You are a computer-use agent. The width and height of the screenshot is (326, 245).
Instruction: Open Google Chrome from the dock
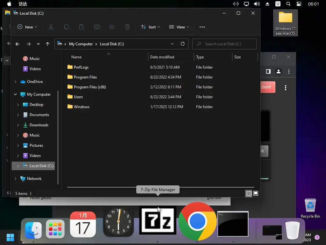tap(197, 221)
